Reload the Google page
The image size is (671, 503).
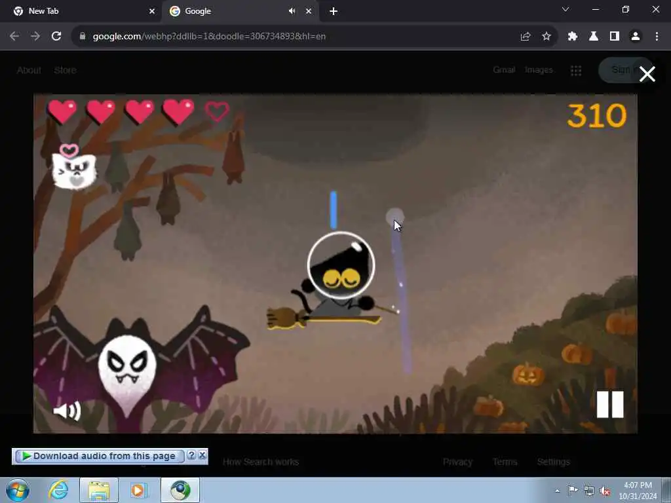(x=56, y=37)
